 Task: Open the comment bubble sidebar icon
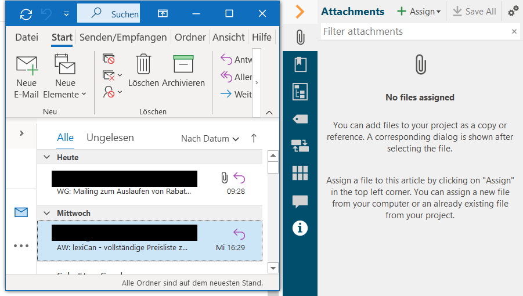(x=300, y=201)
